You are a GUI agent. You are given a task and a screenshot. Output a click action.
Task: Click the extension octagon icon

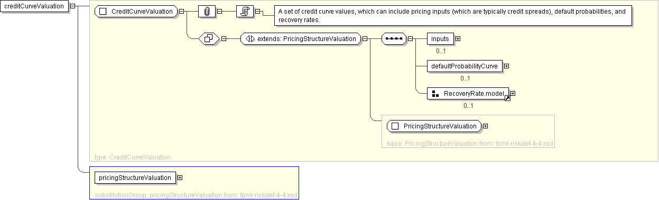pyautogui.click(x=209, y=38)
